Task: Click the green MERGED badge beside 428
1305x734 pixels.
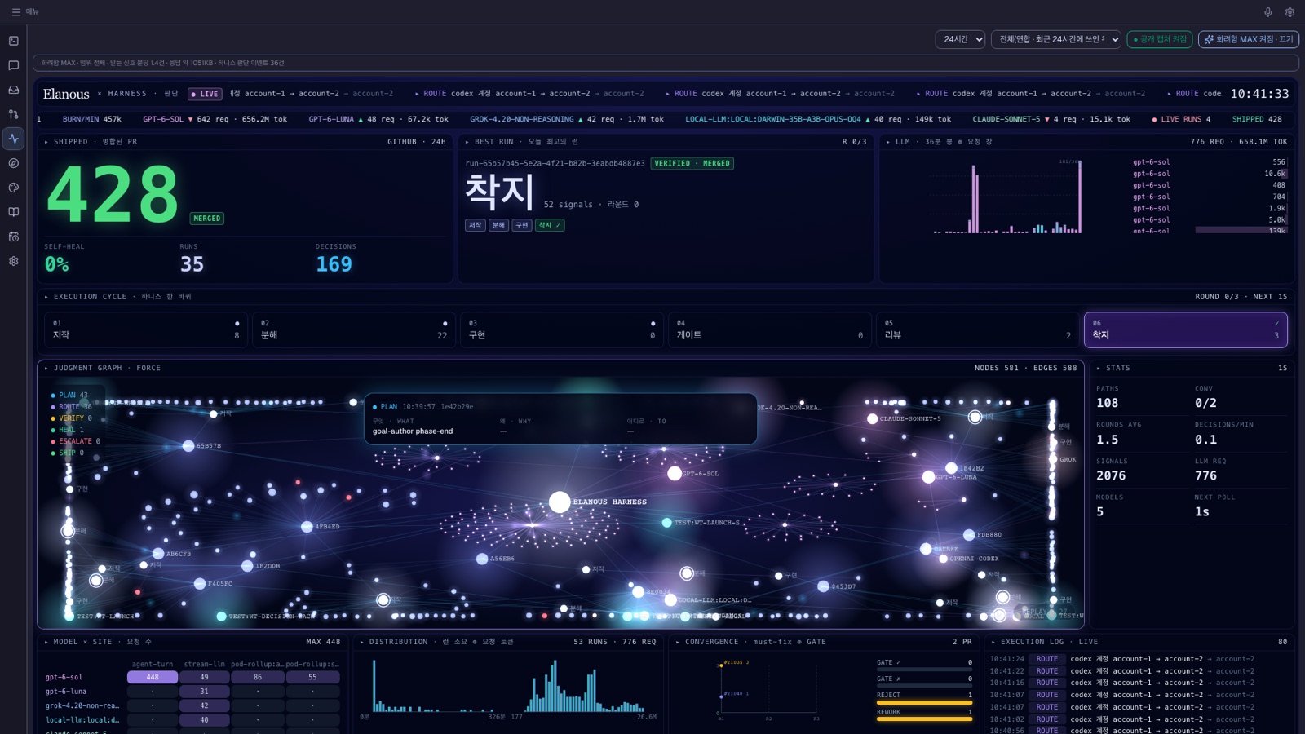Action: 207,219
